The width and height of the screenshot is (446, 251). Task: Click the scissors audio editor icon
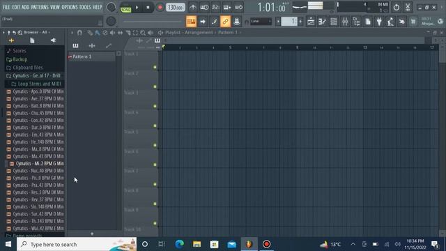point(408,8)
